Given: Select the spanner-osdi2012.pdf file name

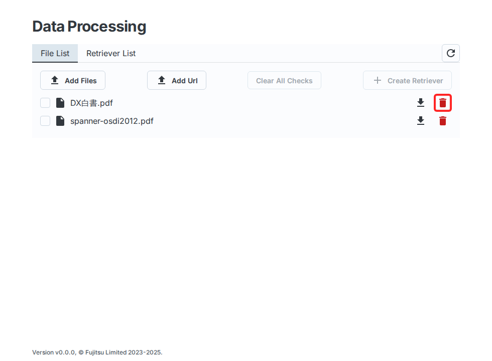Looking at the screenshot, I should [111, 121].
